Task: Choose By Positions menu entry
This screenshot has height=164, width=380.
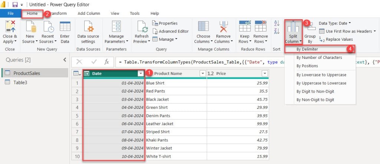Action: 320,66
